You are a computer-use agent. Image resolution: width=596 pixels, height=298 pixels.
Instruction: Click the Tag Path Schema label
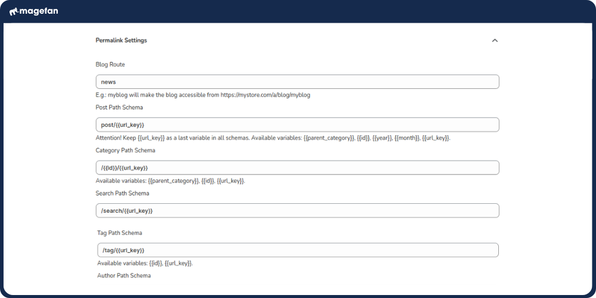(119, 233)
